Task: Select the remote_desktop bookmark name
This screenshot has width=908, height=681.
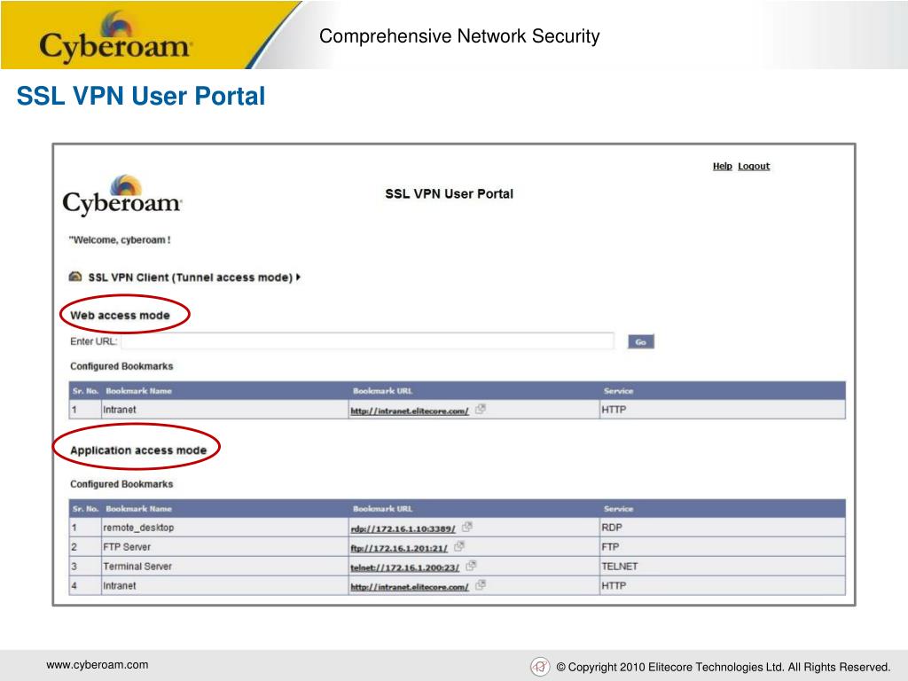Action: 138,528
